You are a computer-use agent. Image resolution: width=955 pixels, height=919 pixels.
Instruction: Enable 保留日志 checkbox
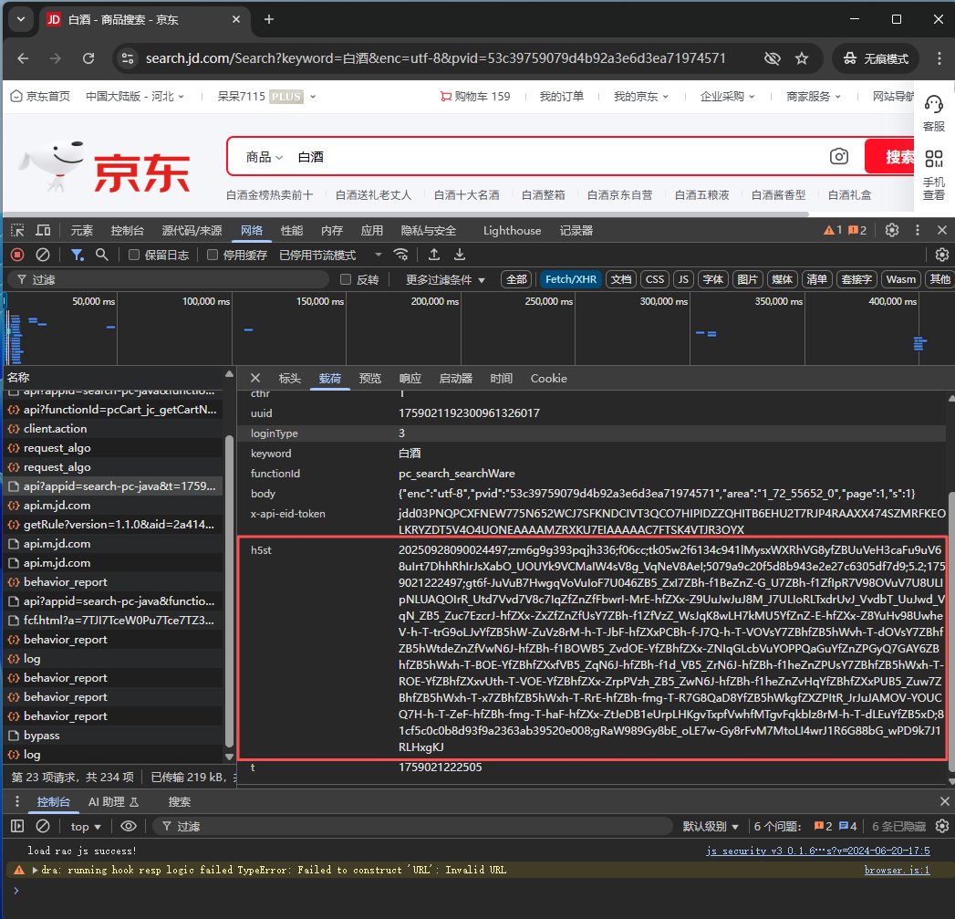coord(134,255)
